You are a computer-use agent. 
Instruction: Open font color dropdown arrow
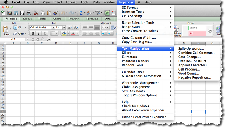coord(78,33)
